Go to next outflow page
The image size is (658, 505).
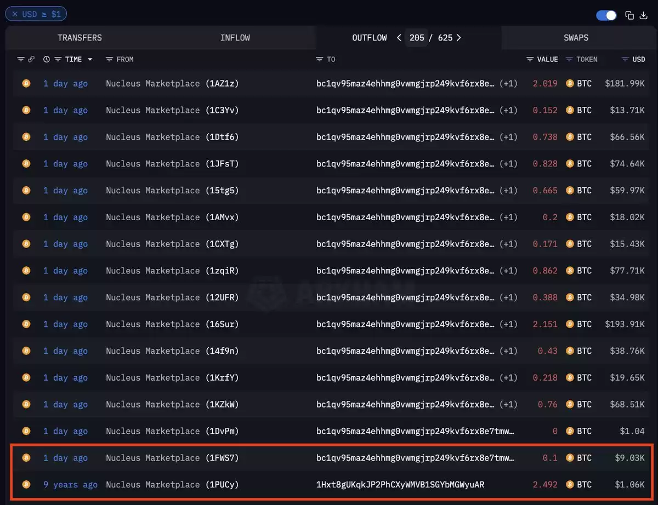coord(458,38)
